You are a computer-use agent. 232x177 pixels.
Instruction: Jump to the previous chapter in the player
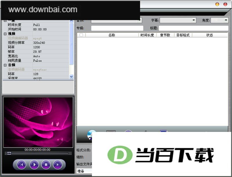pos(21,164)
